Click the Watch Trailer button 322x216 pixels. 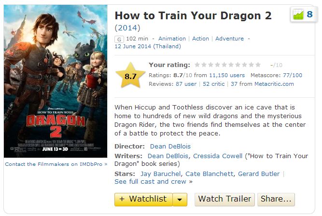pos(224,199)
